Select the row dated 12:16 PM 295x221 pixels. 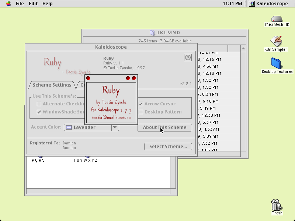pyautogui.click(x=219, y=59)
